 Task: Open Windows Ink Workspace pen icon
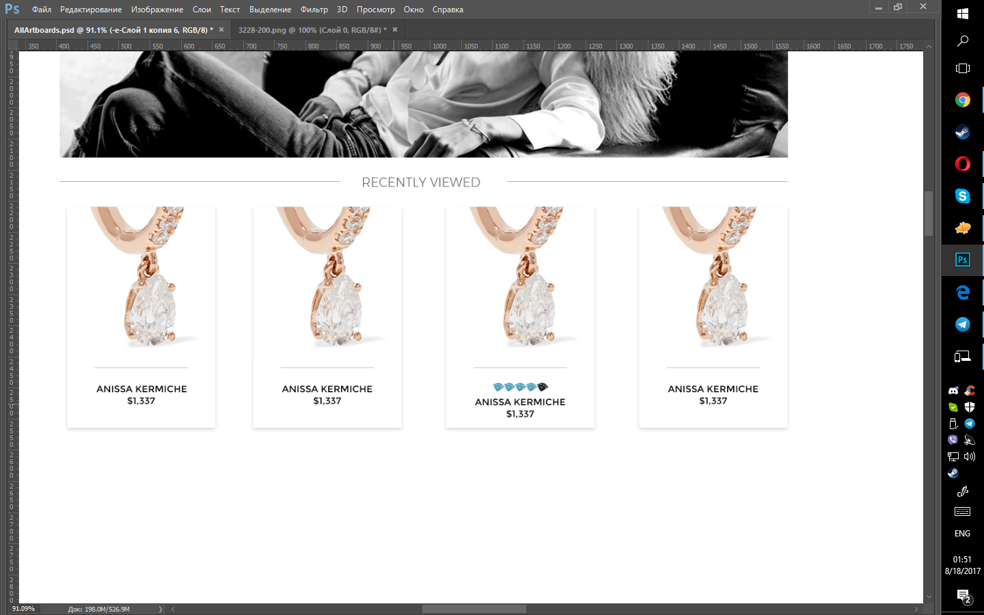(x=963, y=491)
